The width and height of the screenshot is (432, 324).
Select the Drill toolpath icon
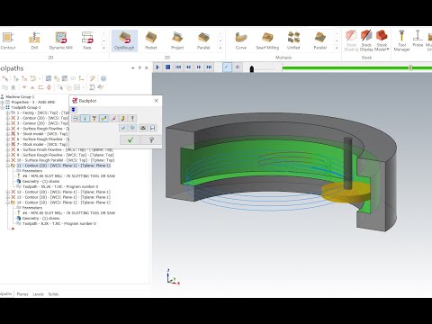click(34, 40)
